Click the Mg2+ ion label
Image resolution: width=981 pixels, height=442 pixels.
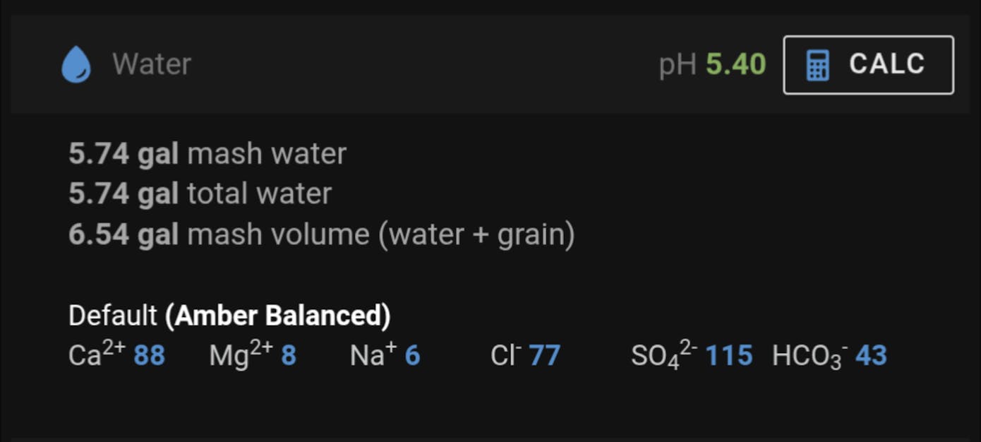pos(241,354)
